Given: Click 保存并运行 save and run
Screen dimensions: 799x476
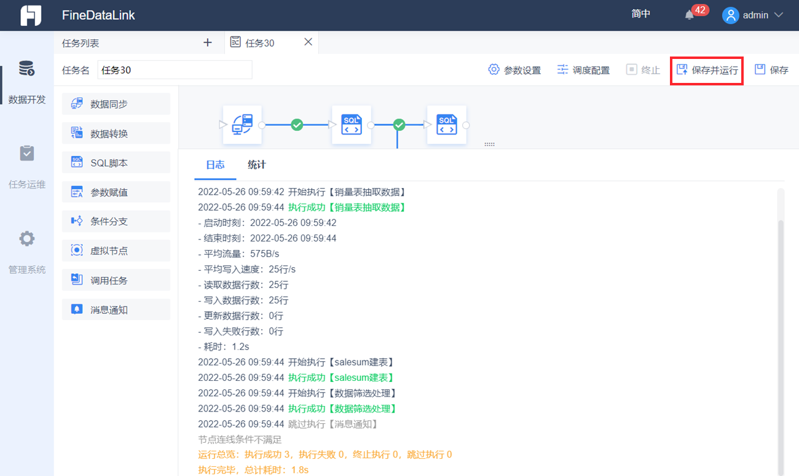Looking at the screenshot, I should pyautogui.click(x=707, y=70).
